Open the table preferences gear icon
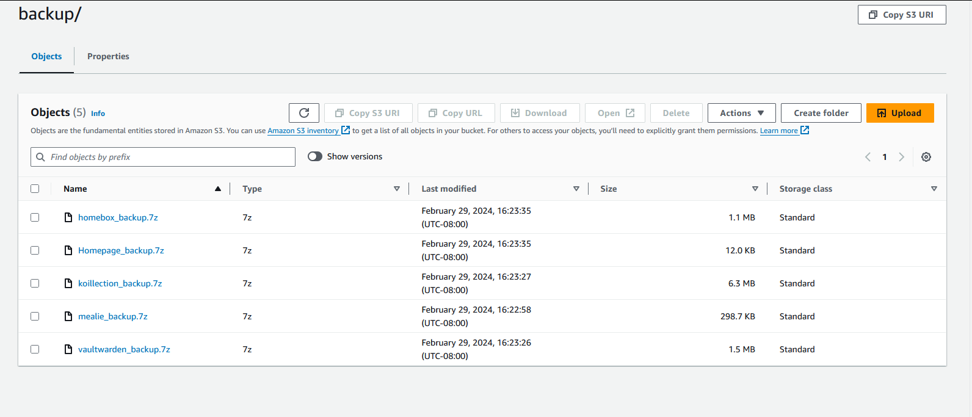 pos(926,157)
